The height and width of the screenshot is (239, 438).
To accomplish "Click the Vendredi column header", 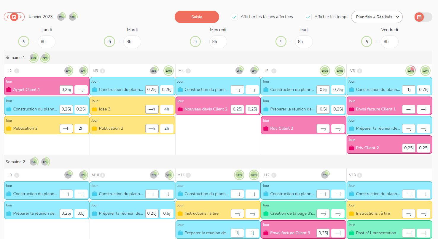I will click(x=389, y=30).
